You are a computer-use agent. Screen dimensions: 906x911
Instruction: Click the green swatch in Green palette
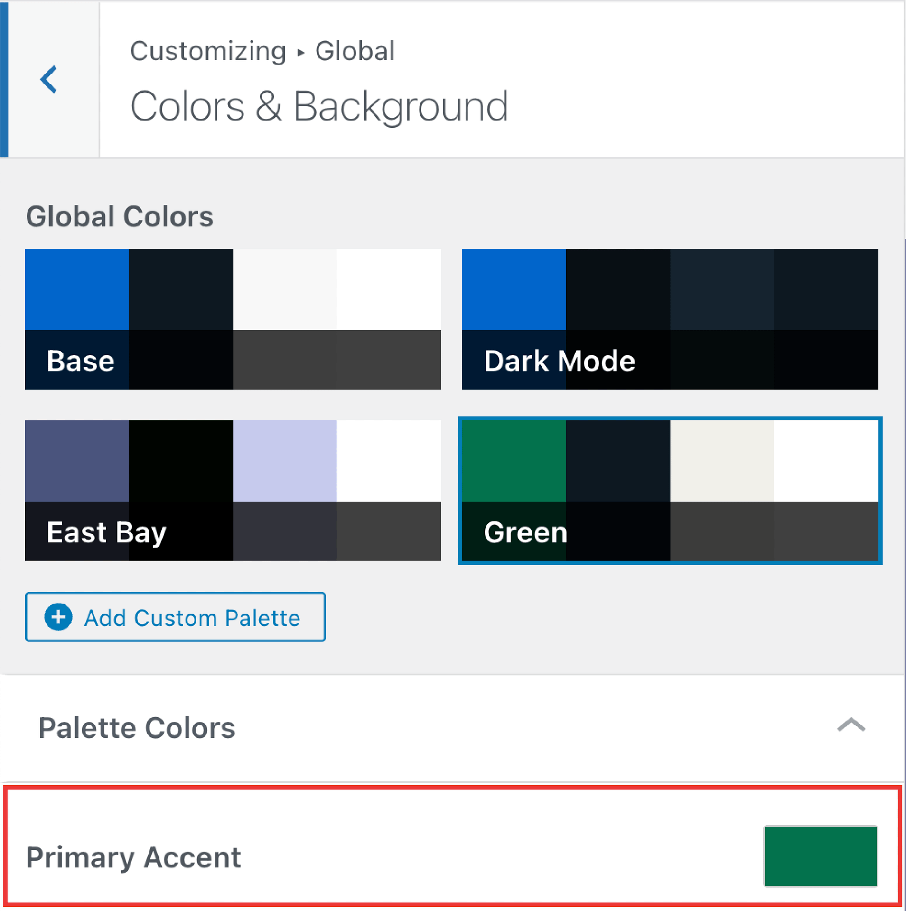514,461
